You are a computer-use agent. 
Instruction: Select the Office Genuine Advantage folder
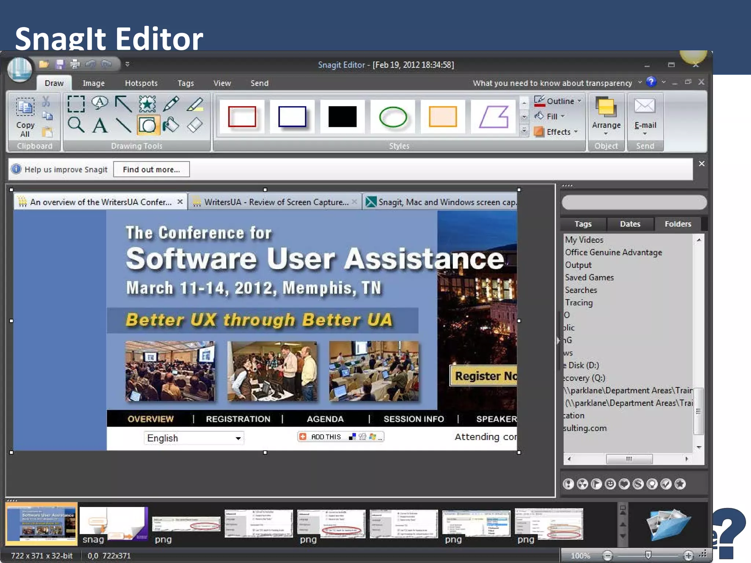click(x=613, y=252)
